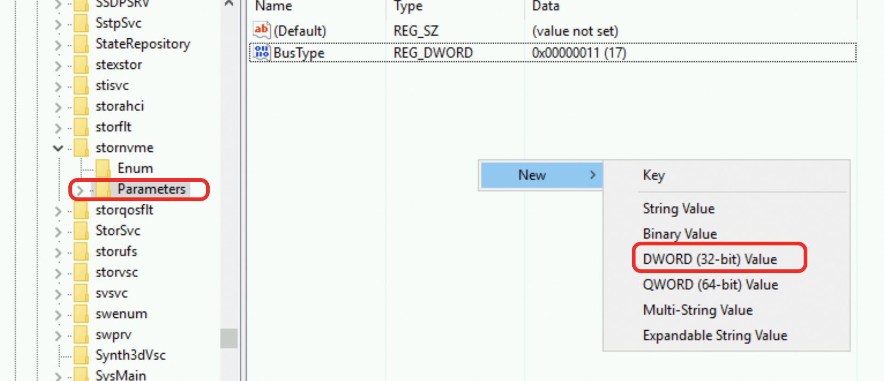The image size is (884, 381).
Task: Expand the storahci key
Action: (58, 107)
